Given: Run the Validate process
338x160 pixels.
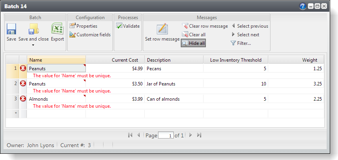Looking at the screenshot, I should point(128,26).
